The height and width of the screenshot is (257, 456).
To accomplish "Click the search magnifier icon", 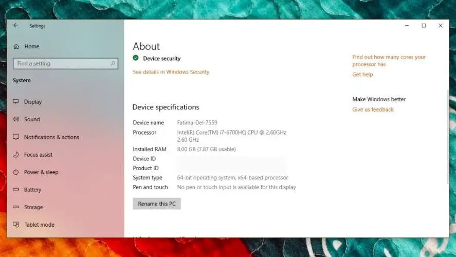I will point(113,63).
